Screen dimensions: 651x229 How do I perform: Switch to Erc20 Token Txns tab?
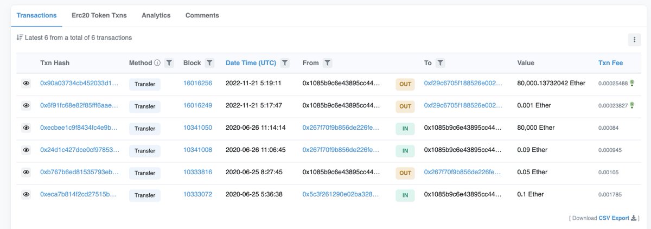(x=99, y=15)
